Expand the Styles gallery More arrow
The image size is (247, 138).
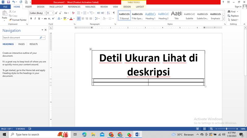coord(224,19)
